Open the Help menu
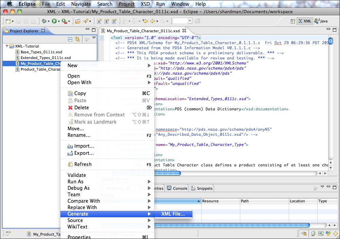 coord(201,4)
